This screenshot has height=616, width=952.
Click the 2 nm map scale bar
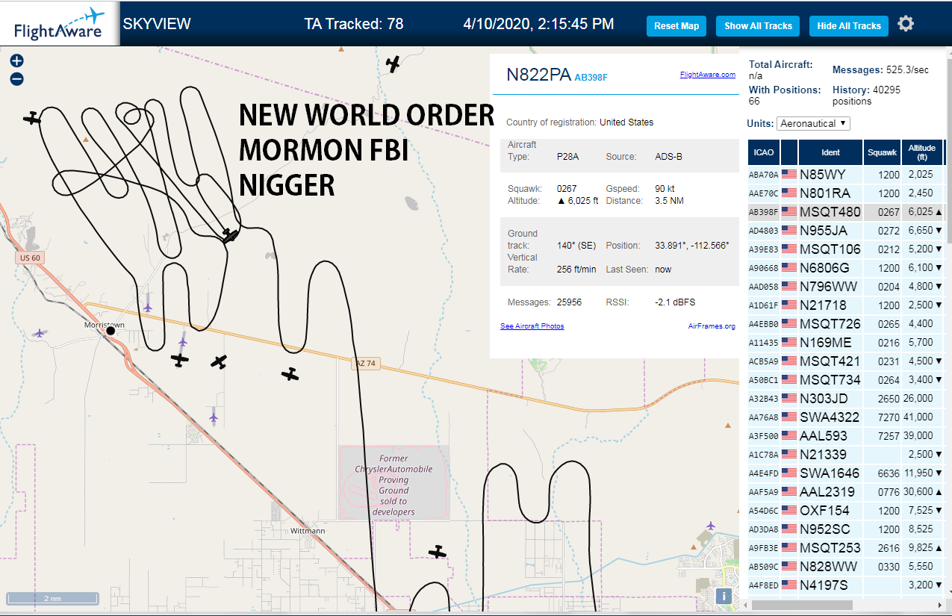point(52,598)
